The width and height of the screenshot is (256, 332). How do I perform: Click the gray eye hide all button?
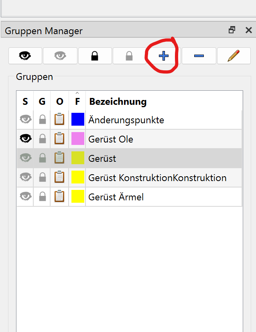60,56
